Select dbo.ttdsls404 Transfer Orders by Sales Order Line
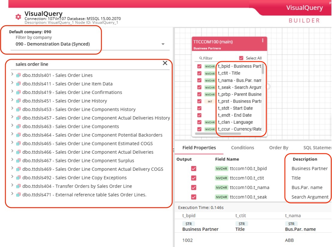332x247 pixels. (77, 186)
